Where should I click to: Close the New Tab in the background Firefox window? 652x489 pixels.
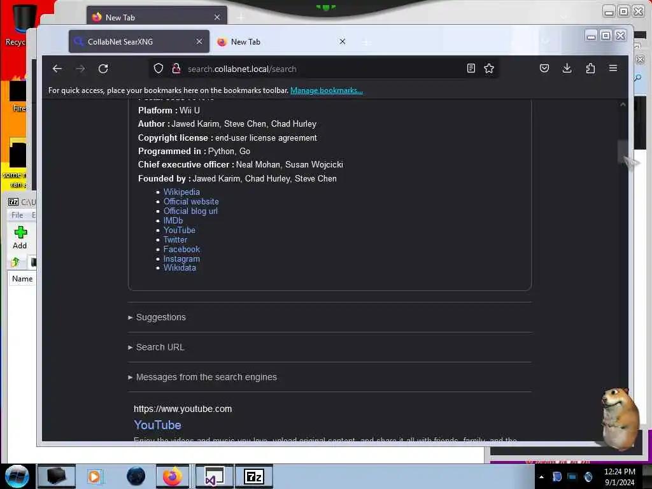tap(217, 17)
